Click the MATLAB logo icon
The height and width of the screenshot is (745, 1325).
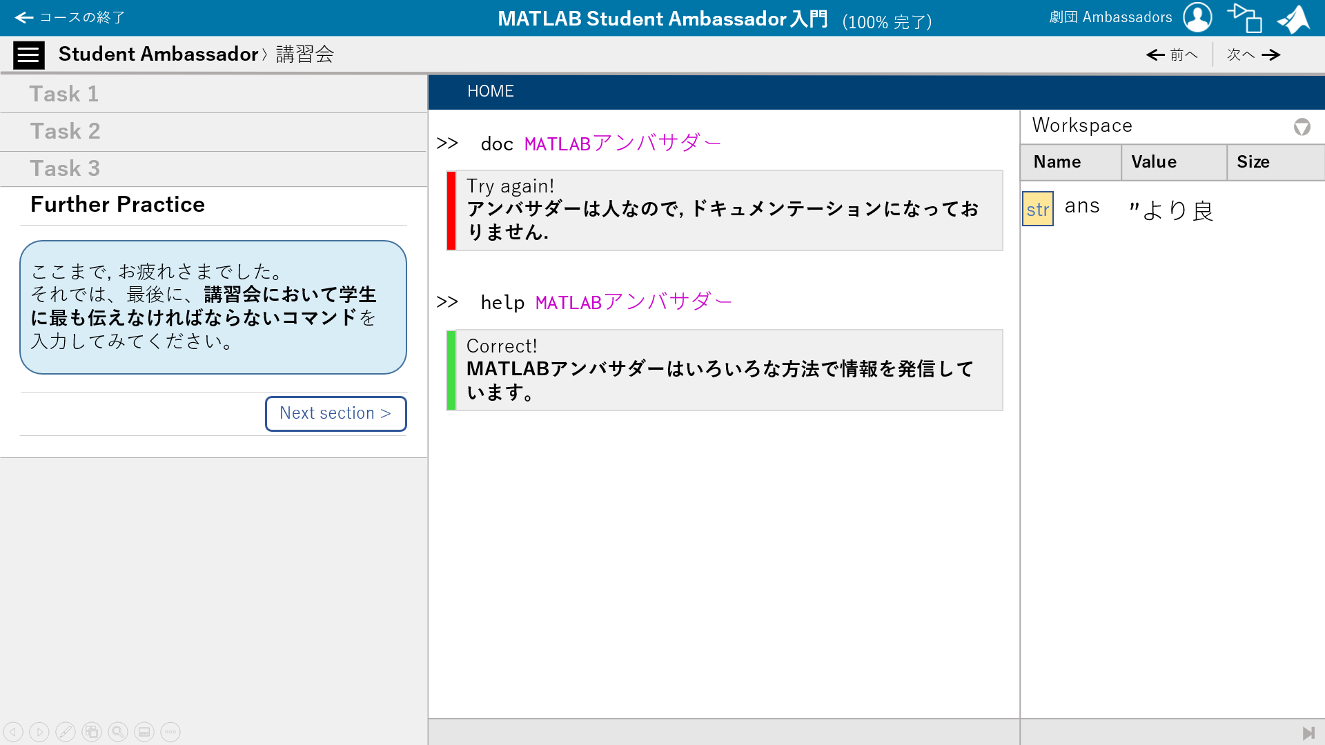click(1294, 19)
